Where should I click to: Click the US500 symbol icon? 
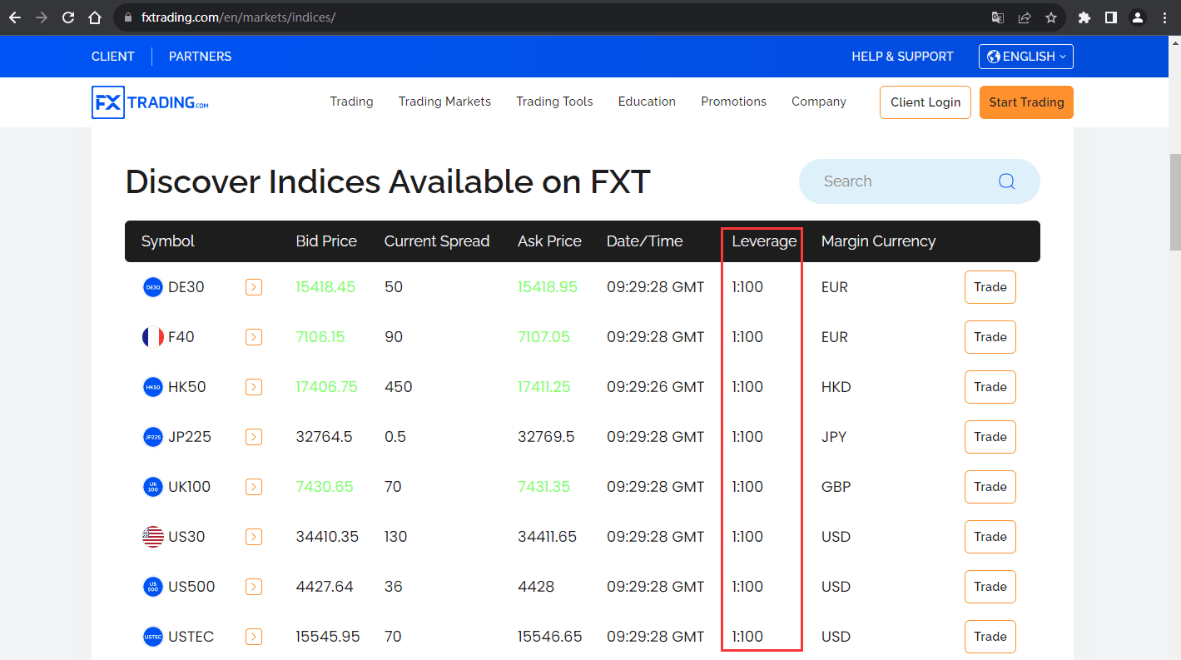click(x=153, y=587)
